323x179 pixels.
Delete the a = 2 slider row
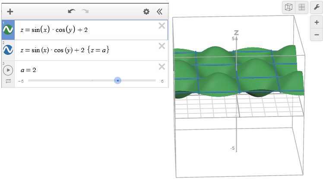tap(162, 66)
